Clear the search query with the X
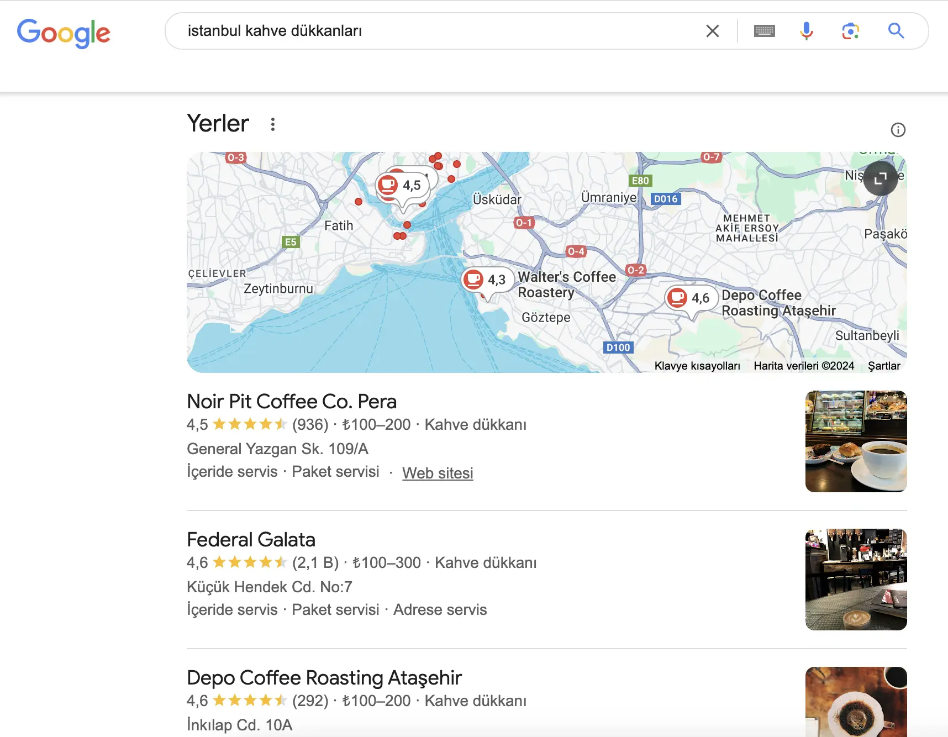The width and height of the screenshot is (948, 737). (713, 31)
